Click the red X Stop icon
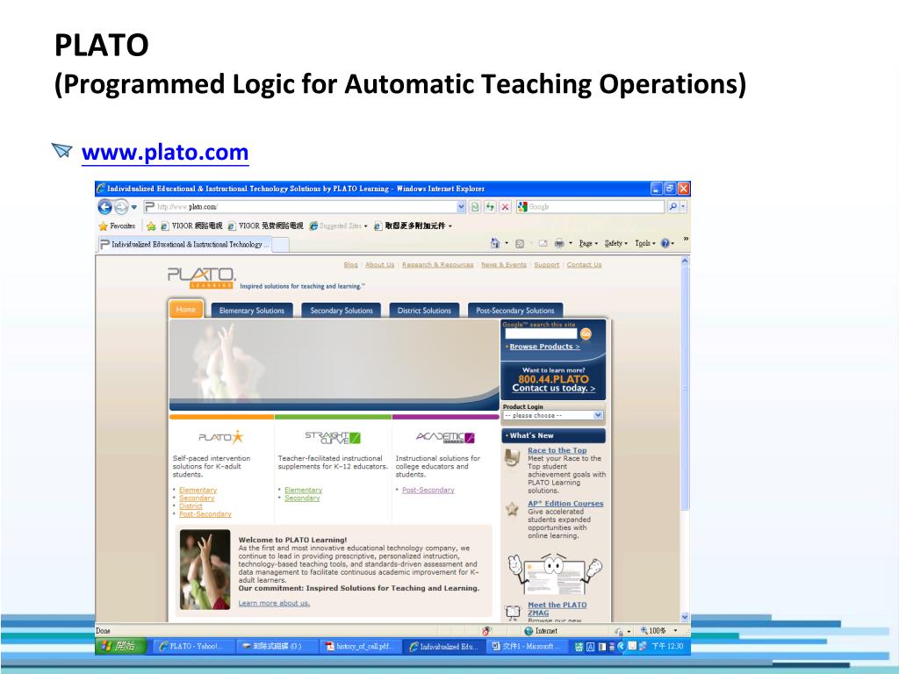This screenshot has width=899, height=674. pos(505,207)
